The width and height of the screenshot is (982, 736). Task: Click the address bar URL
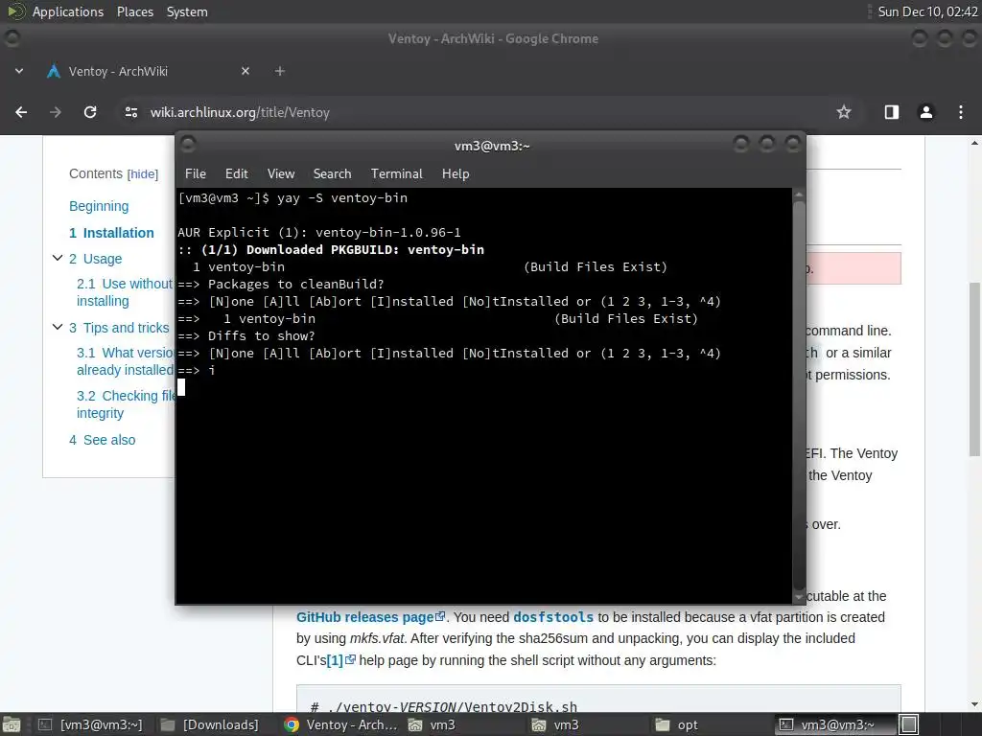coord(240,113)
